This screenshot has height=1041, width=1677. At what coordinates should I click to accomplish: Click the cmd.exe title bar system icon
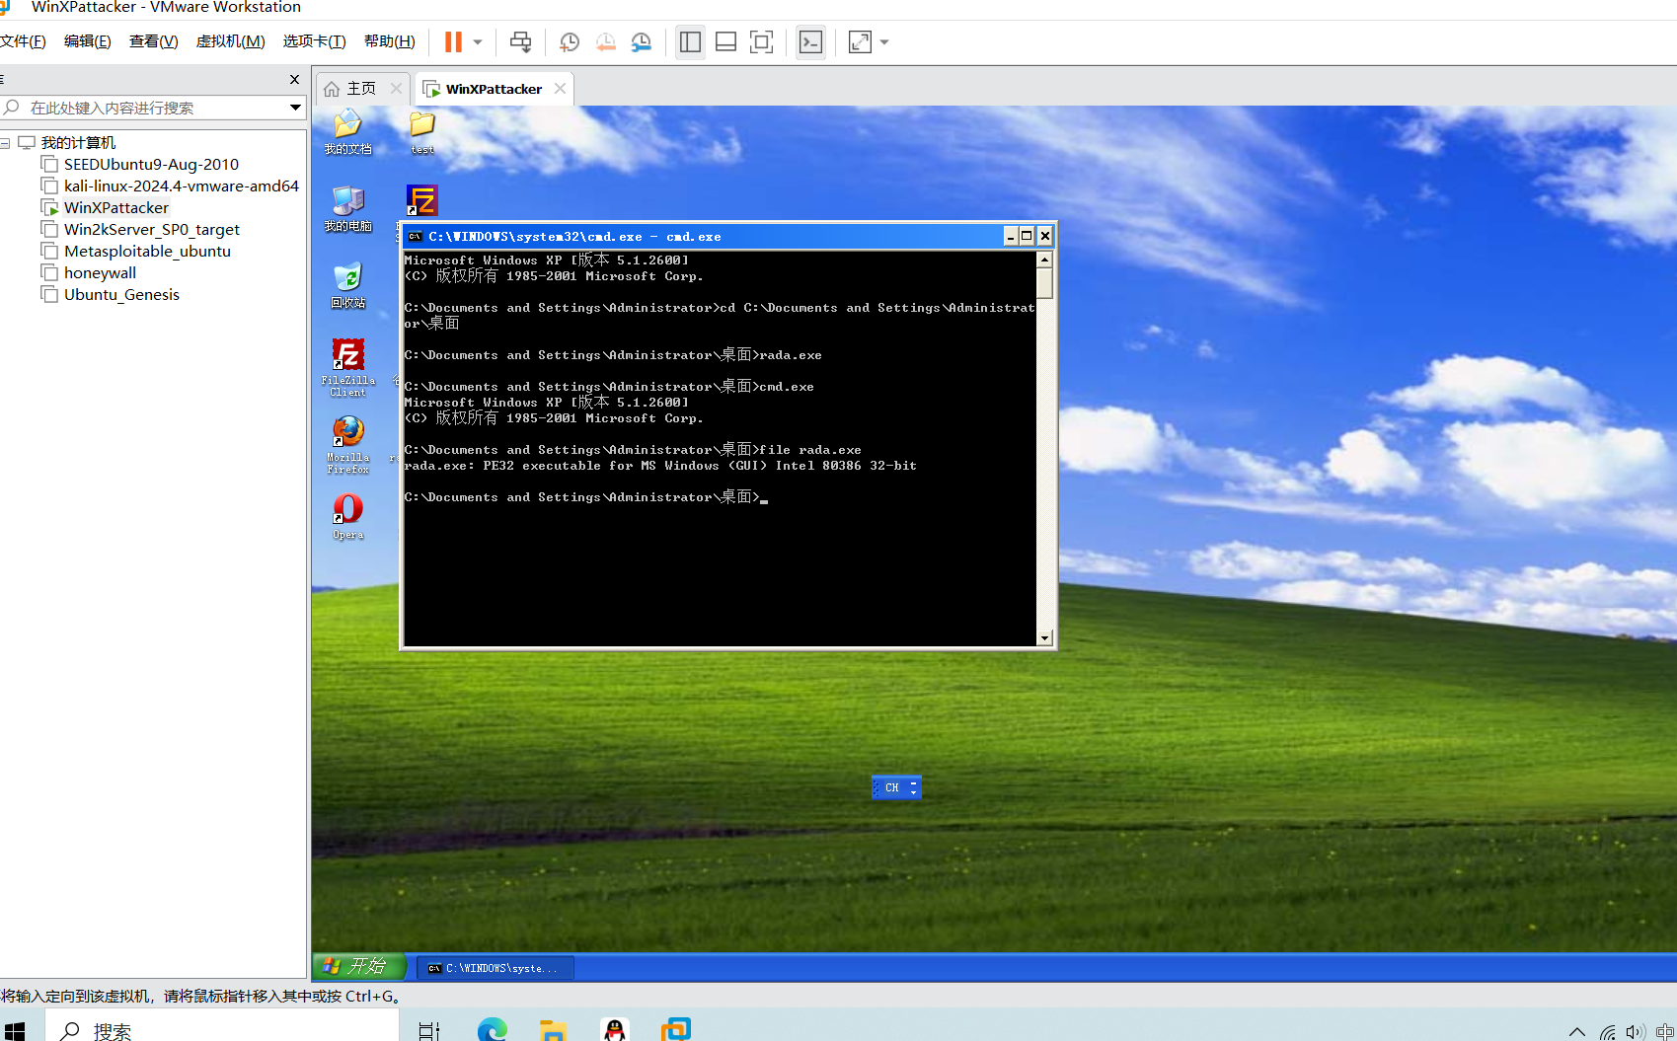(x=416, y=237)
